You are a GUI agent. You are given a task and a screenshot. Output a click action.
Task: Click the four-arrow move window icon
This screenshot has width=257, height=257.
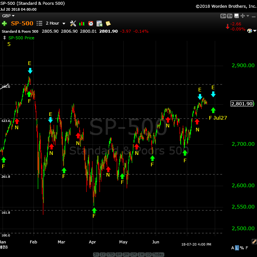(x=243, y=16)
